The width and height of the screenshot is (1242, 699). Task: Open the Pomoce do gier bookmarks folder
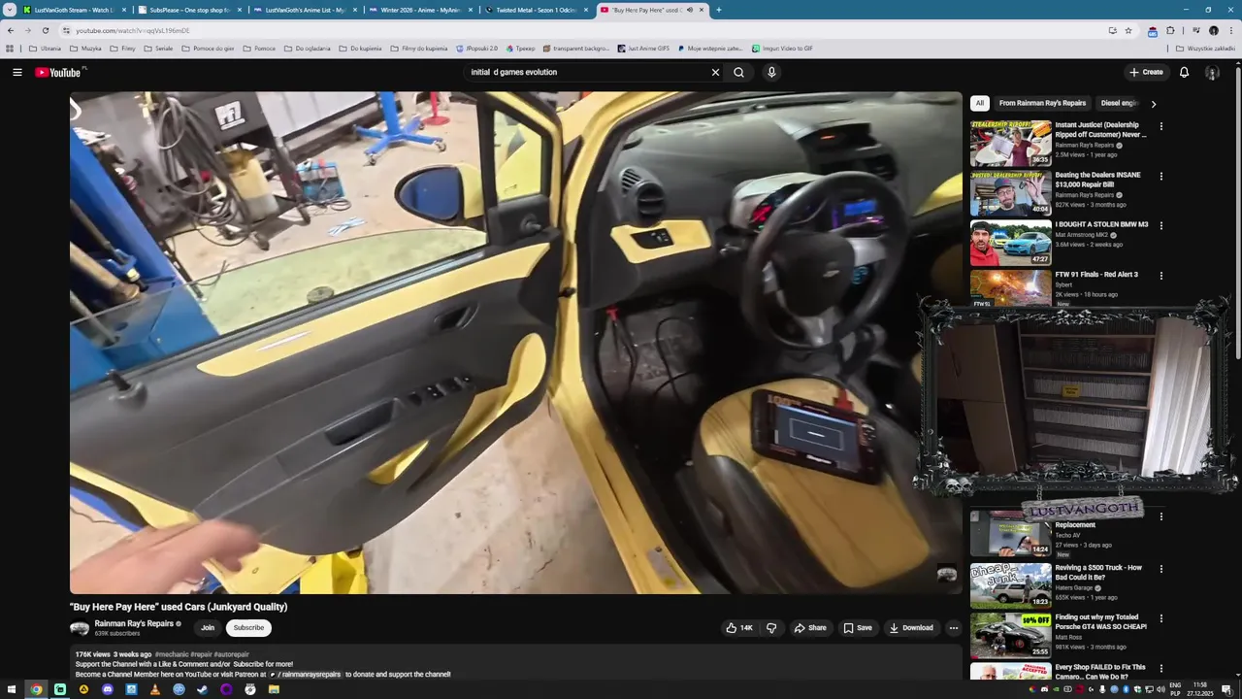coord(208,49)
